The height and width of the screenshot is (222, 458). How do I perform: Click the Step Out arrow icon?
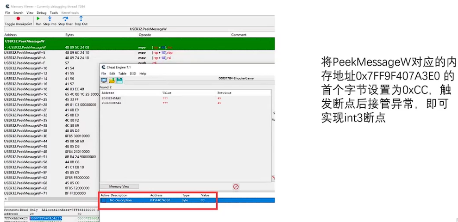point(81,18)
